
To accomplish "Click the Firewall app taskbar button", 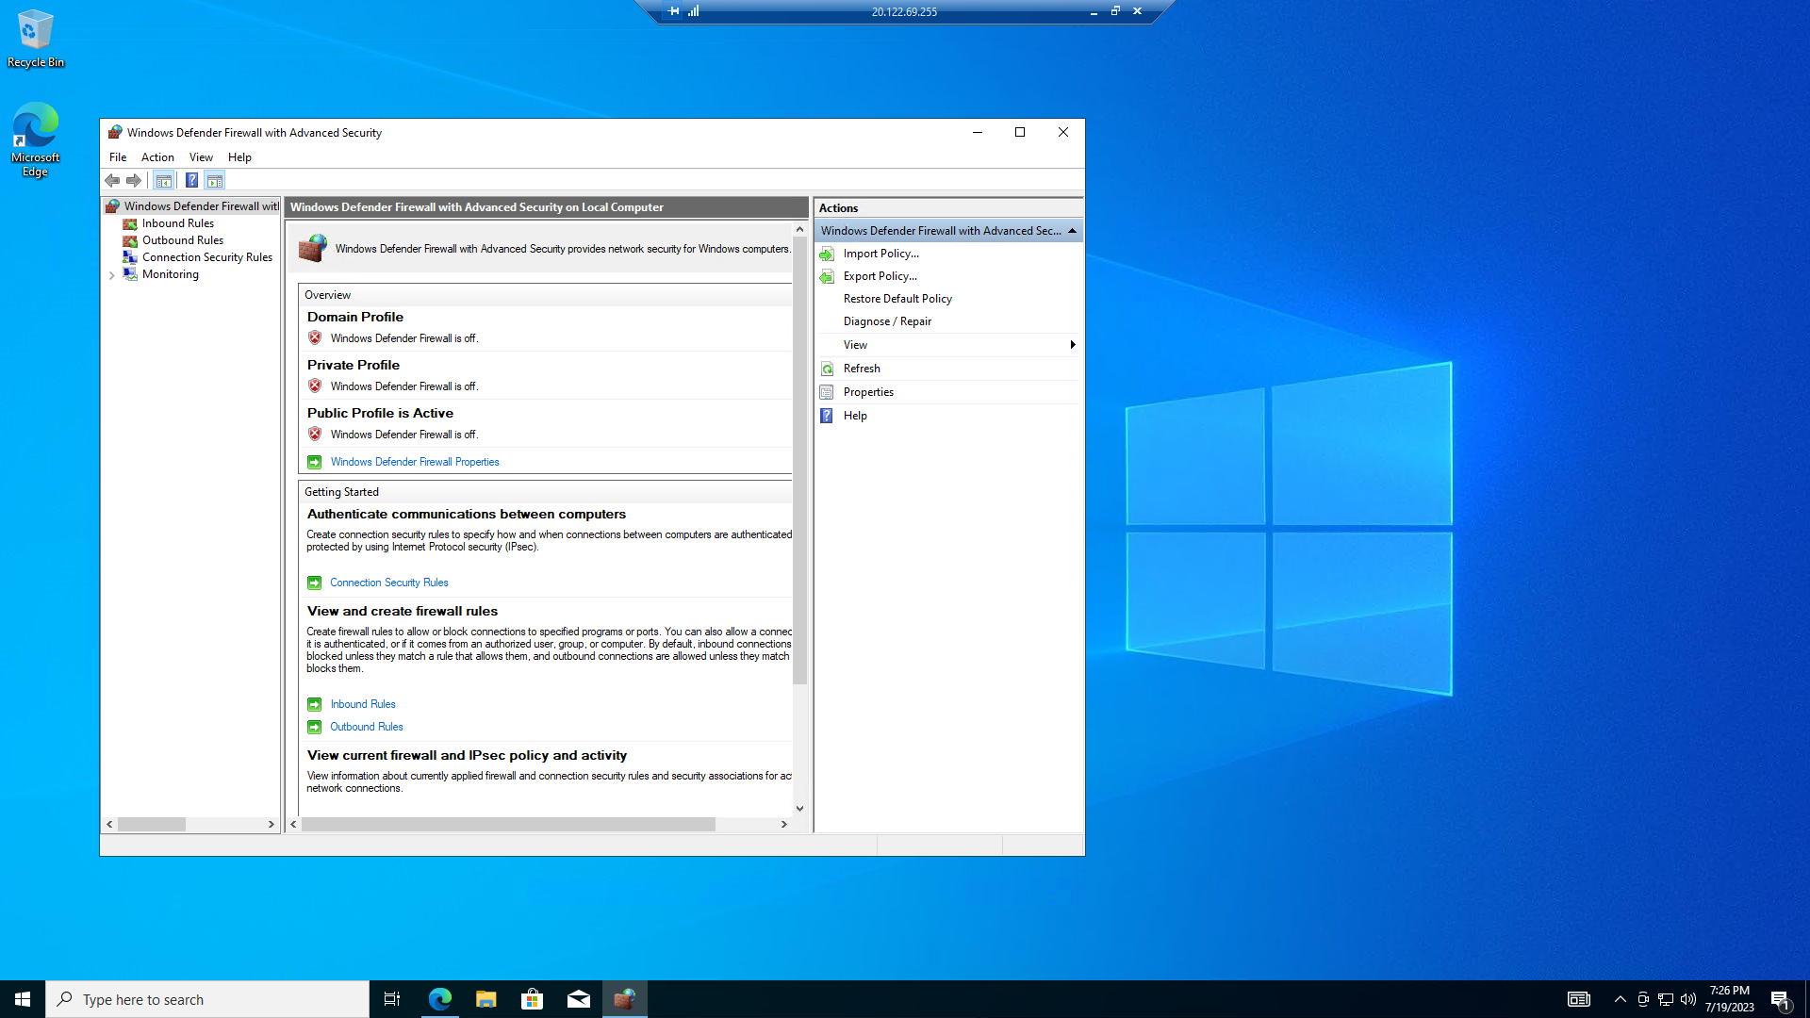I will coord(624,999).
